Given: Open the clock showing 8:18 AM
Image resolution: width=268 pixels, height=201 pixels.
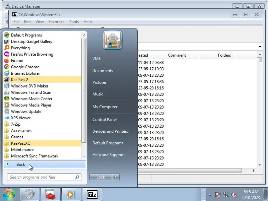Looking at the screenshot, I should [251, 195].
